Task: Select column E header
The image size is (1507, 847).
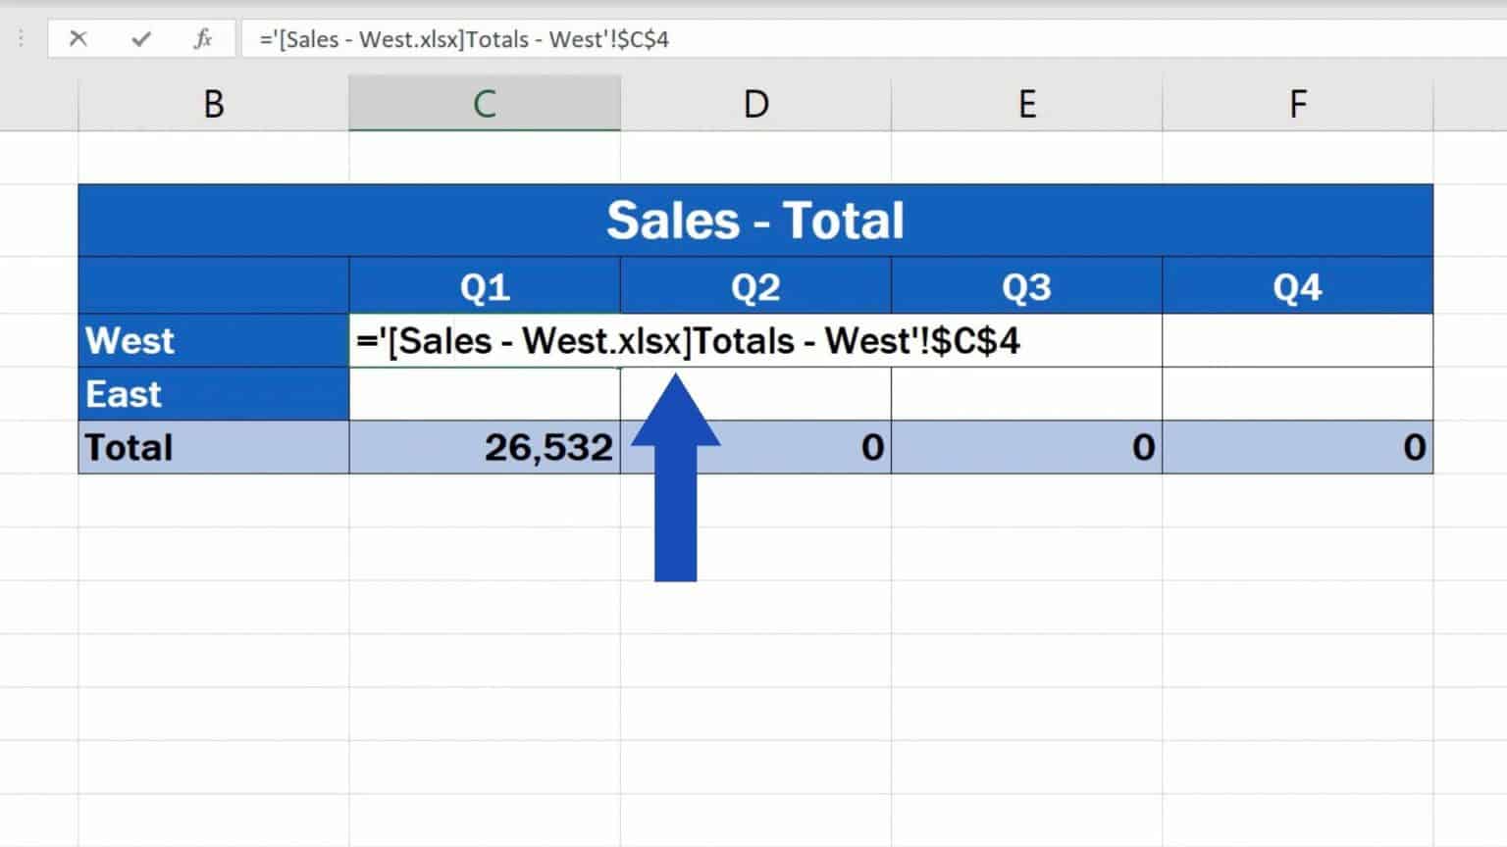Action: (1026, 102)
